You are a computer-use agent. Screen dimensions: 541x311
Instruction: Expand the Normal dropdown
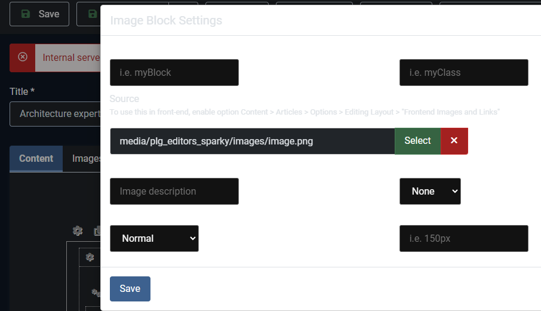[x=154, y=239]
